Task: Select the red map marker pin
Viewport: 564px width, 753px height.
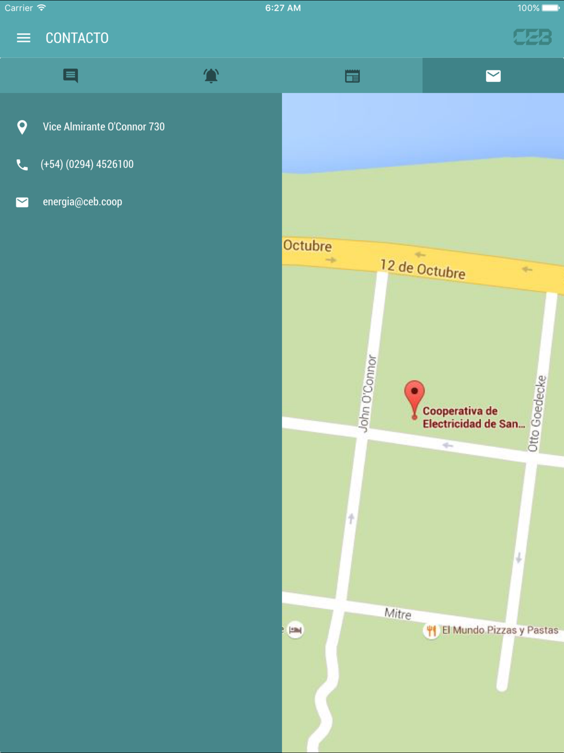Action: (415, 399)
